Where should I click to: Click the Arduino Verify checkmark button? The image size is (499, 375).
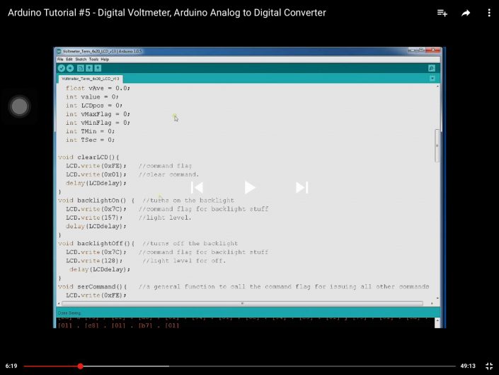tap(62, 68)
